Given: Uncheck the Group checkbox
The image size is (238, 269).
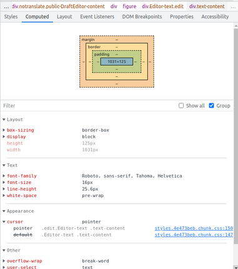Looking at the screenshot, I should (211, 106).
